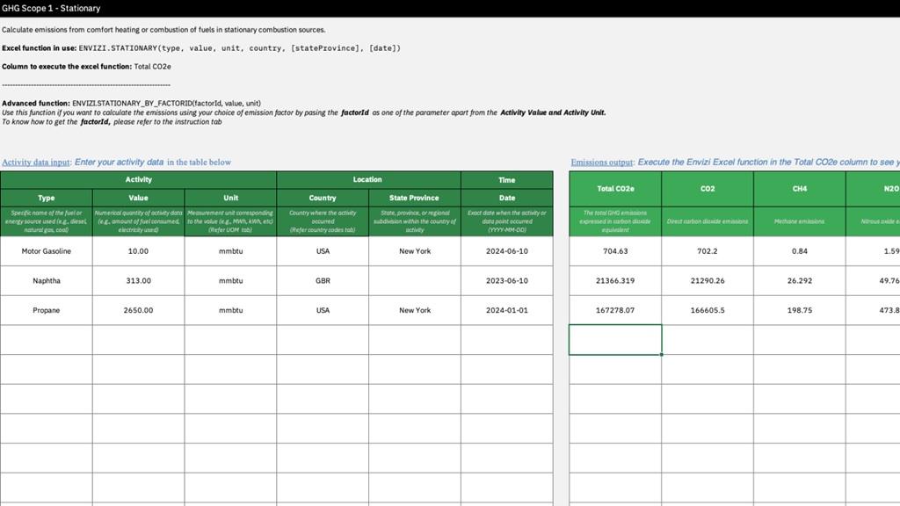Screen dimensions: 900x506
Task: Click the value cell 10.00
Action: click(138, 251)
